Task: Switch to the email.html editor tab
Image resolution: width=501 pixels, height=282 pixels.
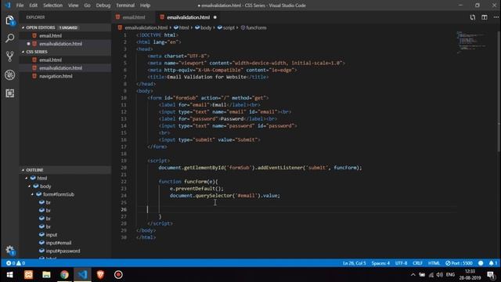Action: [134, 17]
